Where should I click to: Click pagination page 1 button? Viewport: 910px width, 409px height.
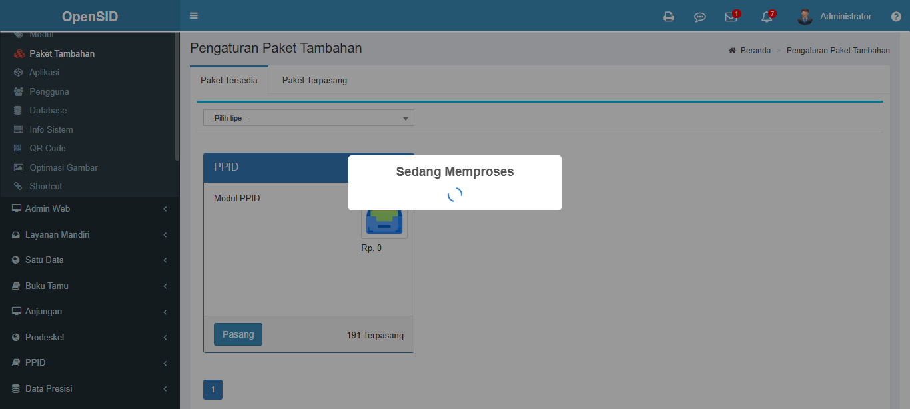click(213, 390)
